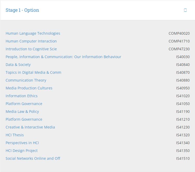The width and height of the screenshot is (195, 172).
Task: Select Perspectives in HCI link
Action: tap(22, 143)
